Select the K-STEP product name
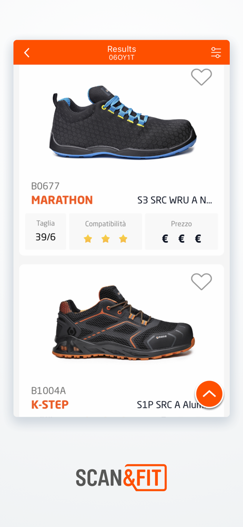Viewport: 243px width, 527px height. 49,405
